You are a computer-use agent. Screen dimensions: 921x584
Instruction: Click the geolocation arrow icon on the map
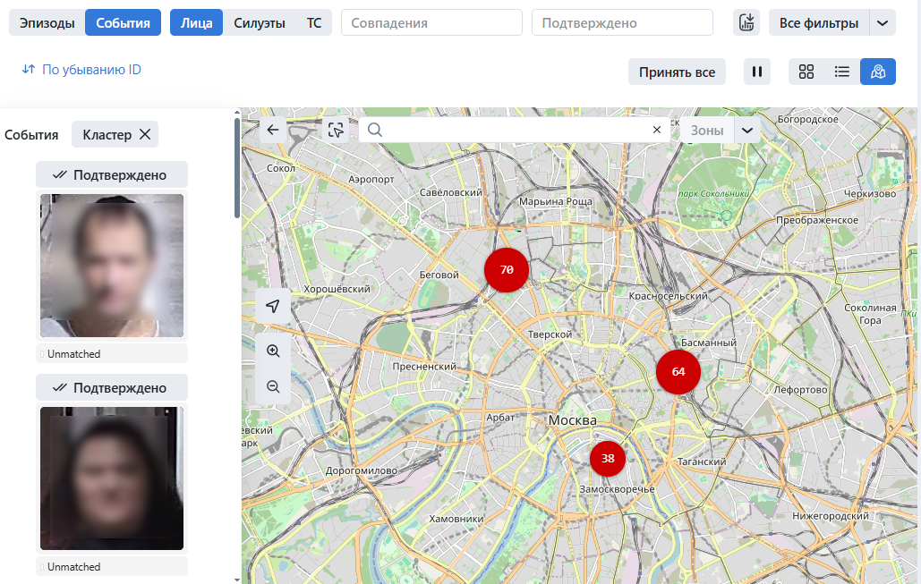[x=272, y=306]
